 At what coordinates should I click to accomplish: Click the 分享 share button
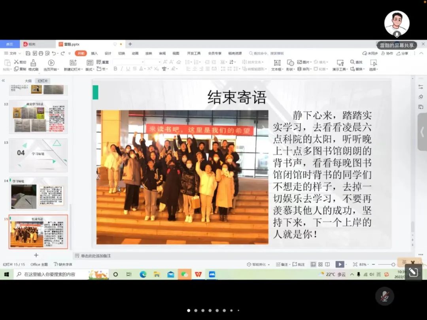[402, 53]
